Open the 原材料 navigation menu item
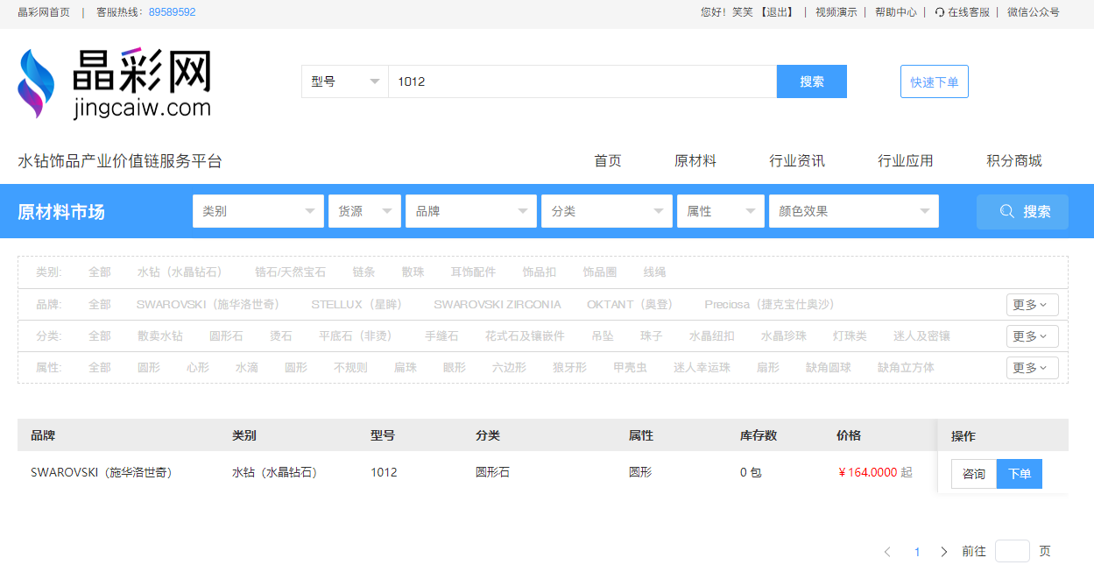 point(695,161)
